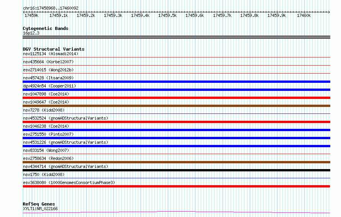Screen dimensions: 341x217
Task: Click nsv1046238 (Coe2014) label
Action: (46, 126)
